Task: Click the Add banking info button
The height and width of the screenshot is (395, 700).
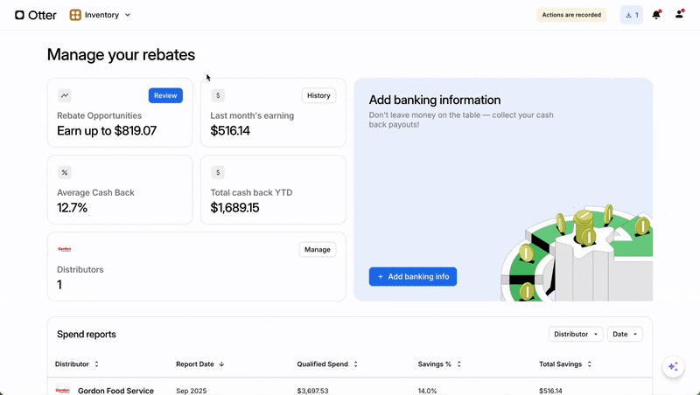Action: [413, 276]
